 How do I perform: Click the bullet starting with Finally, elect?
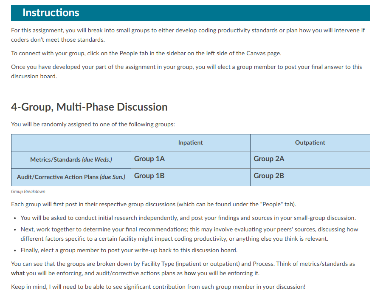(x=129, y=250)
